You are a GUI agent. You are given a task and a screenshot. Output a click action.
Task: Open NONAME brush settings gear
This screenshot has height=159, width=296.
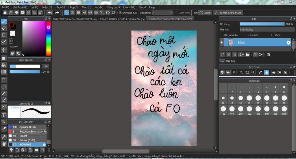(x=44, y=145)
